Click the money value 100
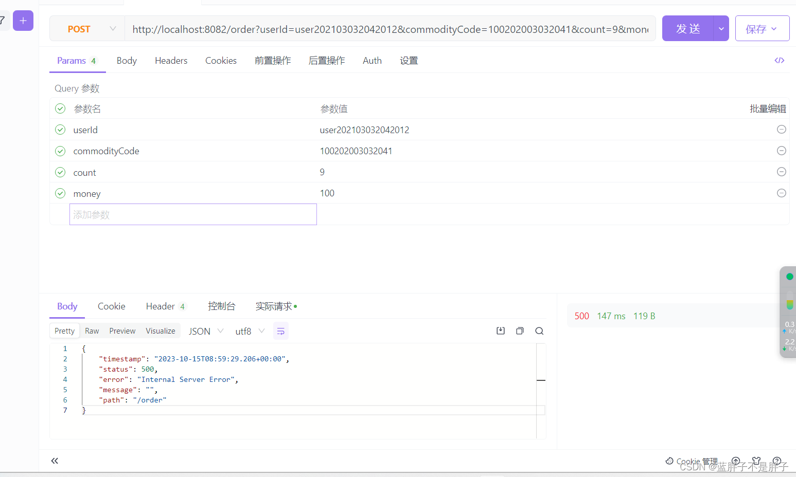Screen dimensions: 796x477 (327, 193)
